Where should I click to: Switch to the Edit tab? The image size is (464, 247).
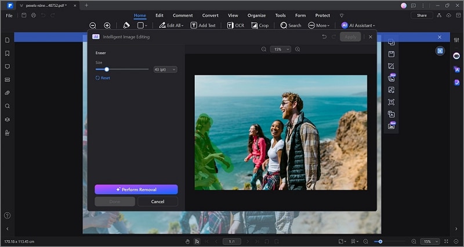click(159, 16)
